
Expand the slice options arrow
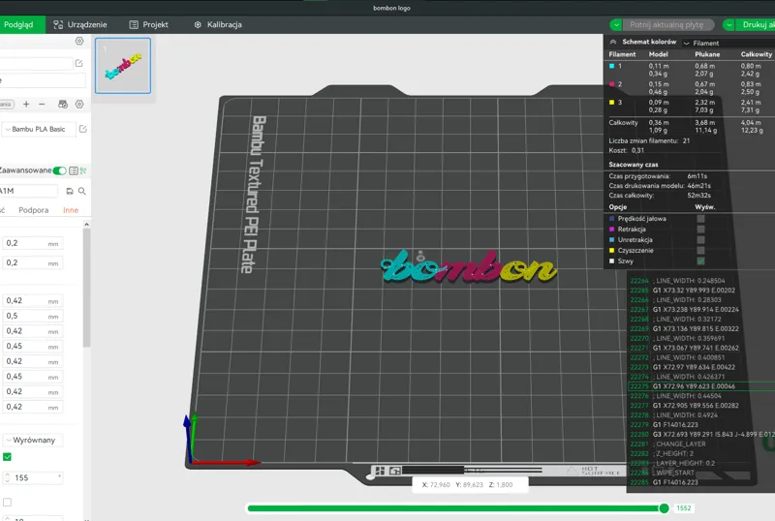(x=616, y=25)
